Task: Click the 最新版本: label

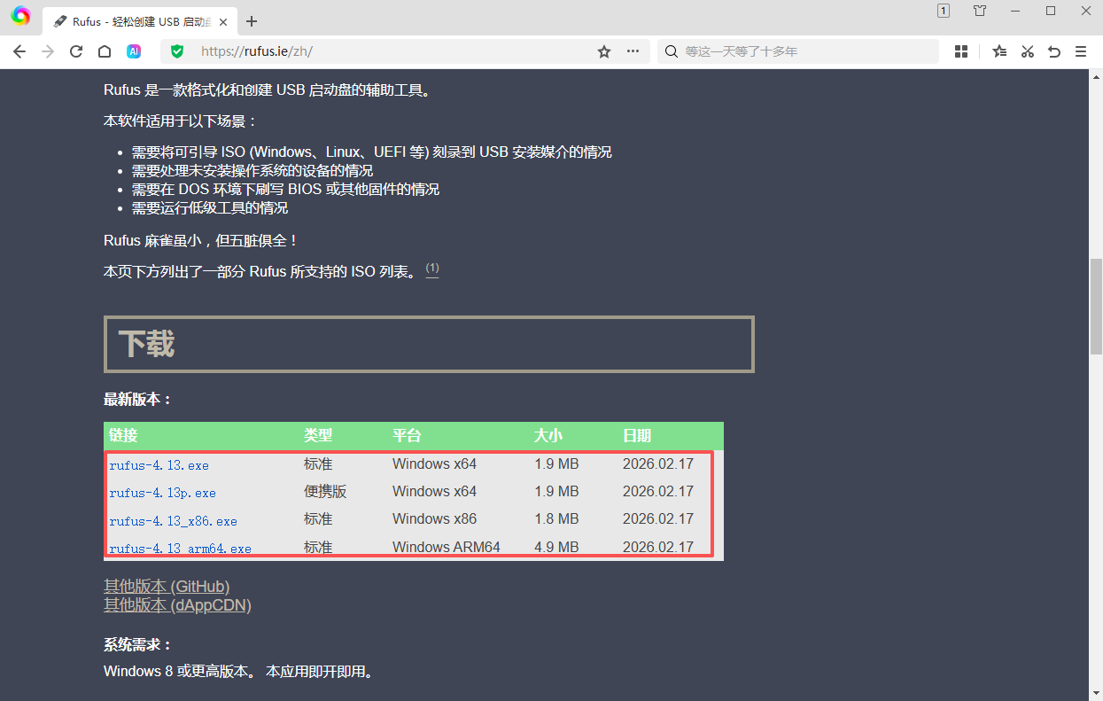Action: 138,400
